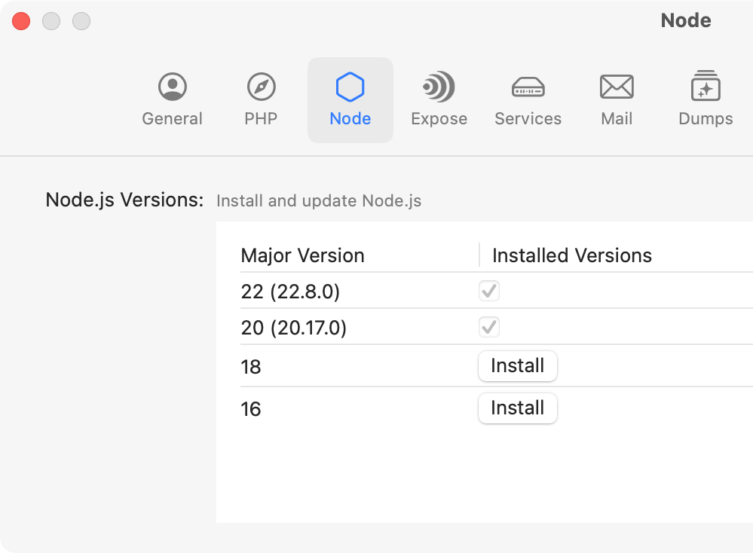Open the Expose sharing pane
Image resolution: width=753 pixels, height=553 pixels.
[439, 99]
